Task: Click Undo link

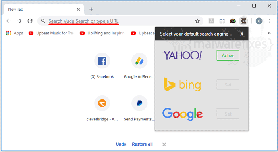Action: [x=121, y=144]
